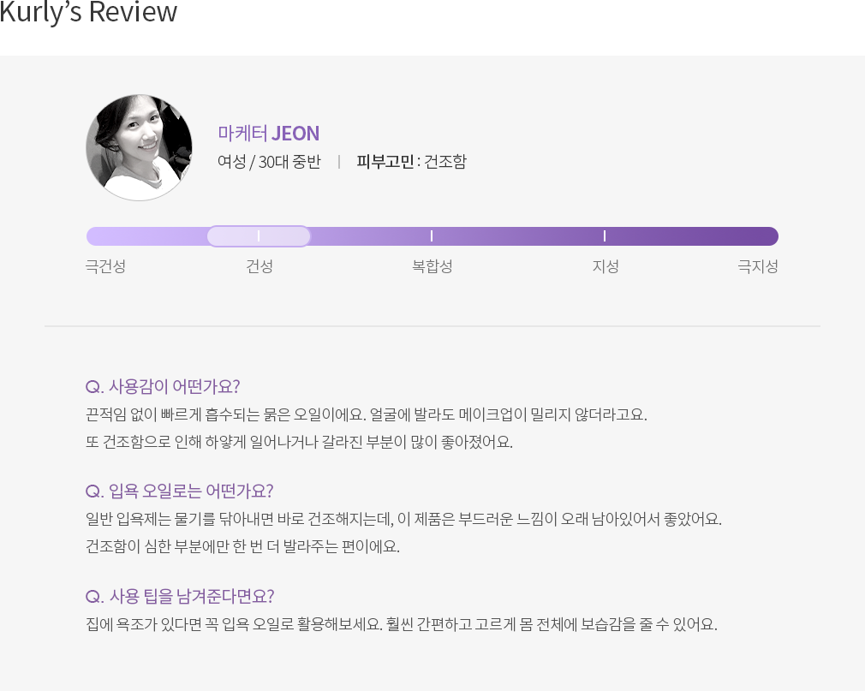
Task: Click the answer starting with 일반 입욕제는
Action: pos(404,533)
